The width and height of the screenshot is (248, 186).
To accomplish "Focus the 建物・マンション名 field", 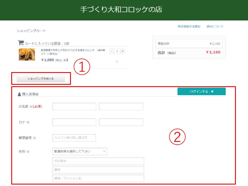I will (x=98, y=178).
